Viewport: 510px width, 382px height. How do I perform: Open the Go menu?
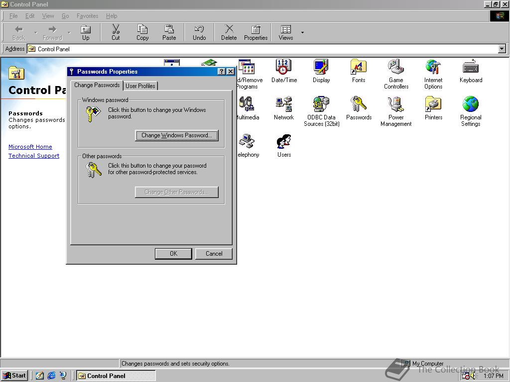click(x=65, y=16)
